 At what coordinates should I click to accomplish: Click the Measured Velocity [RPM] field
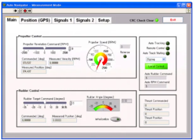coord(61,63)
